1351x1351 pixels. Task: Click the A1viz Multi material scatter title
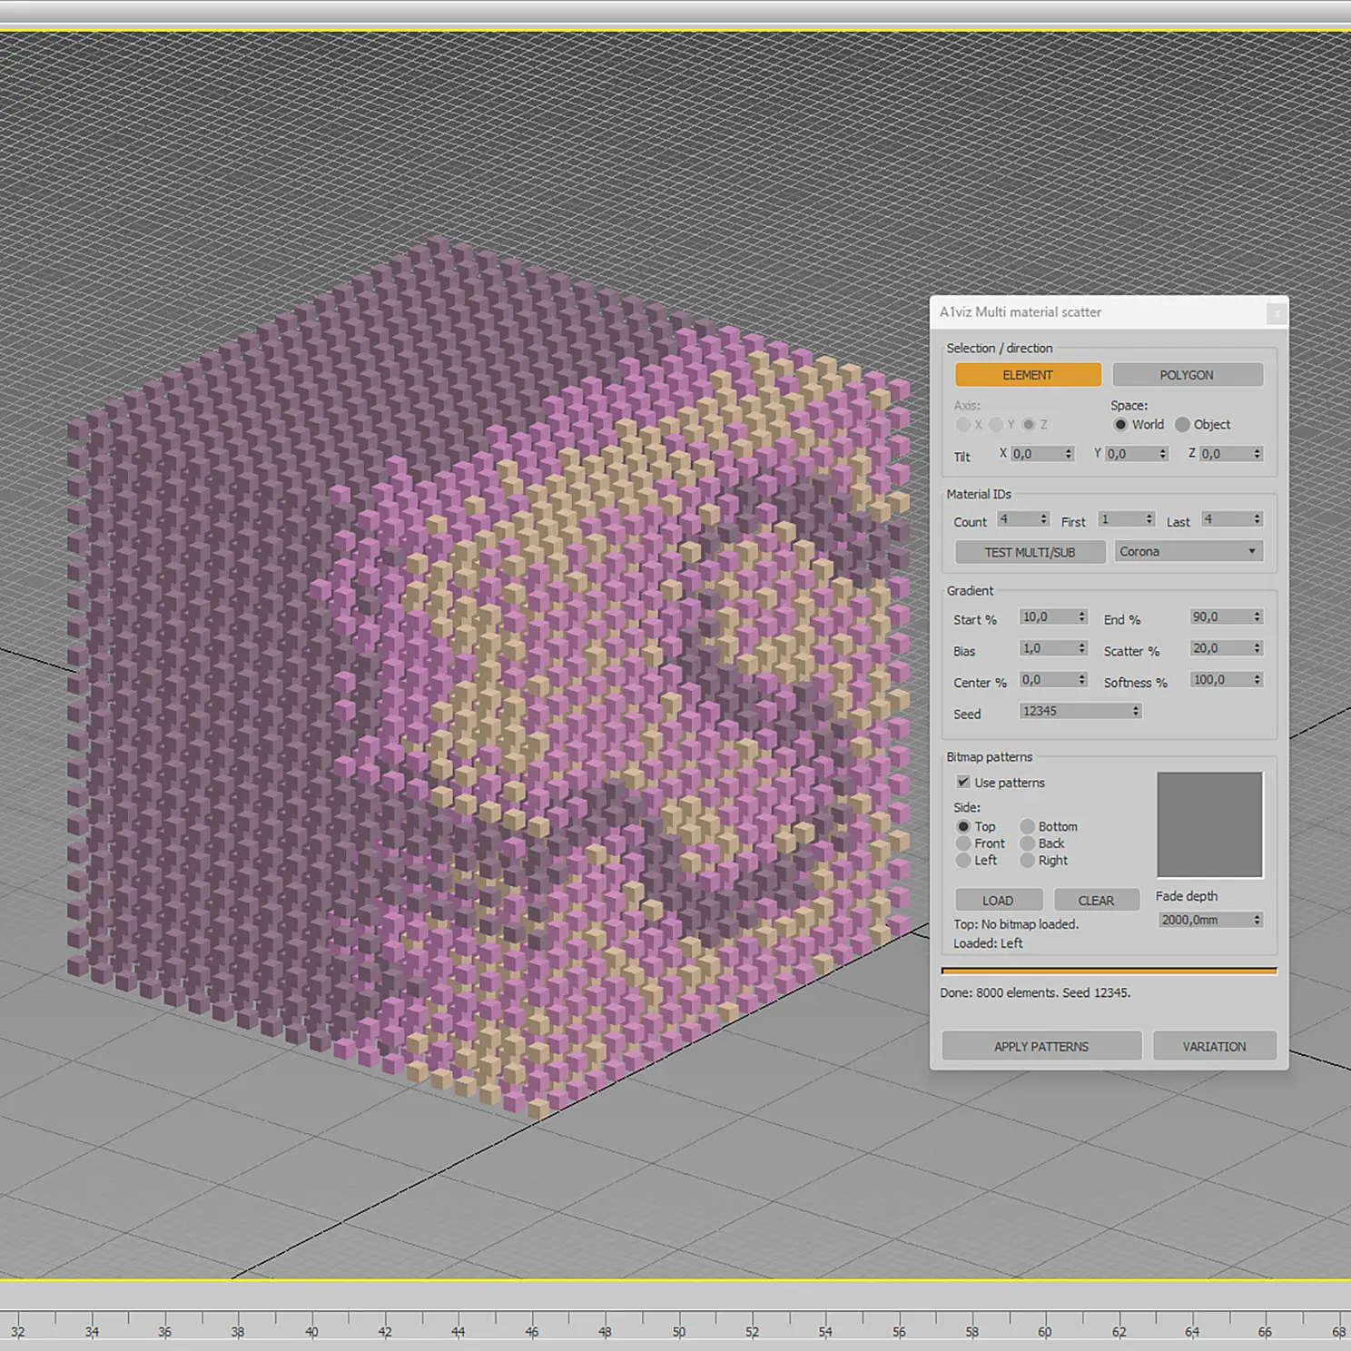point(1021,311)
